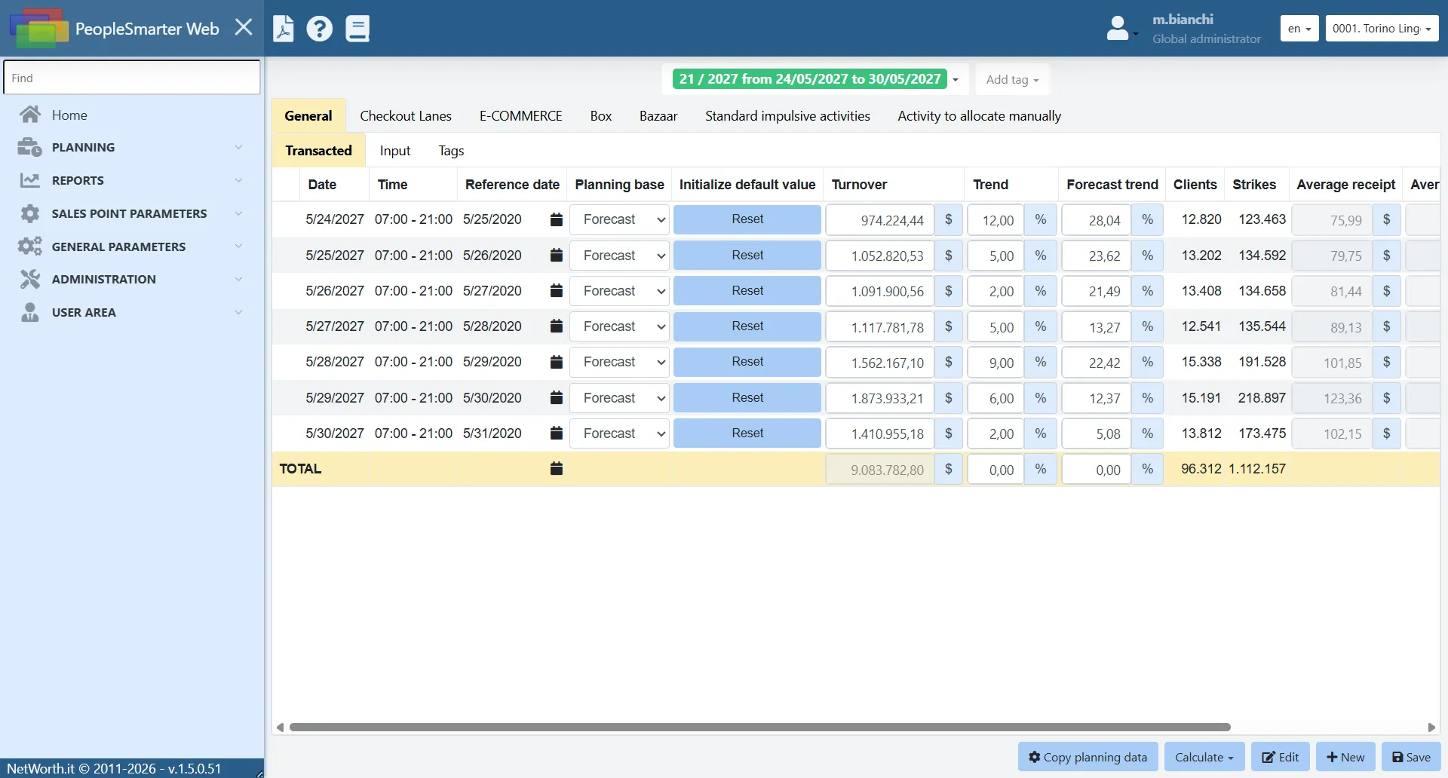Open the Tags sub-tab
Image resolution: width=1448 pixels, height=778 pixels.
pos(451,151)
